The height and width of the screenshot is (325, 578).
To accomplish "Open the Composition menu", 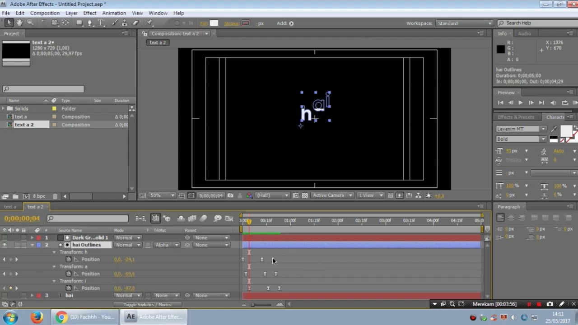I will coord(45,13).
